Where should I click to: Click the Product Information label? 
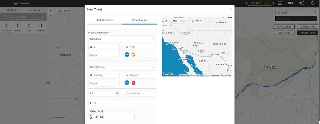click(99, 33)
